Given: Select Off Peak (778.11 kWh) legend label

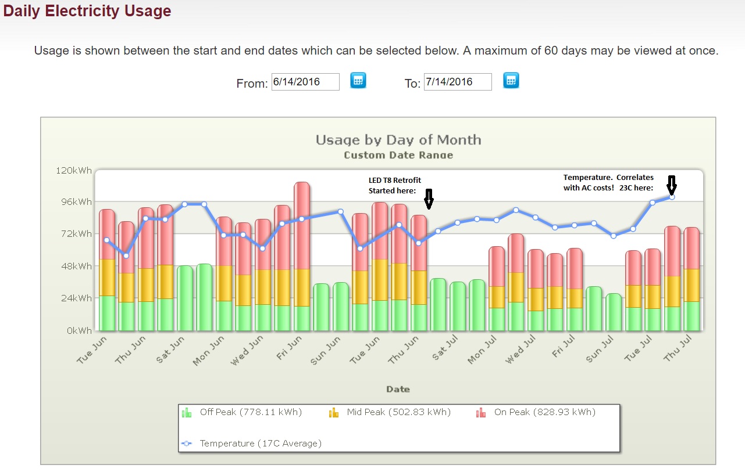Looking at the screenshot, I should point(251,412).
